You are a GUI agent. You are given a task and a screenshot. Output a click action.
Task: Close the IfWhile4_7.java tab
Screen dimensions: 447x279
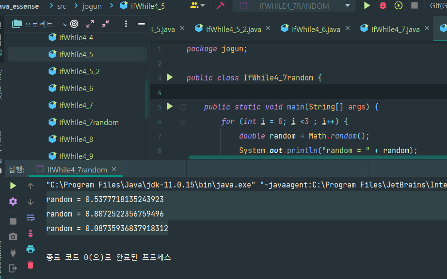pyautogui.click(x=427, y=29)
